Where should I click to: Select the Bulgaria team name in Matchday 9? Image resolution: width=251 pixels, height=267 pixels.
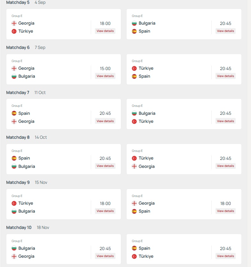tap(27, 211)
